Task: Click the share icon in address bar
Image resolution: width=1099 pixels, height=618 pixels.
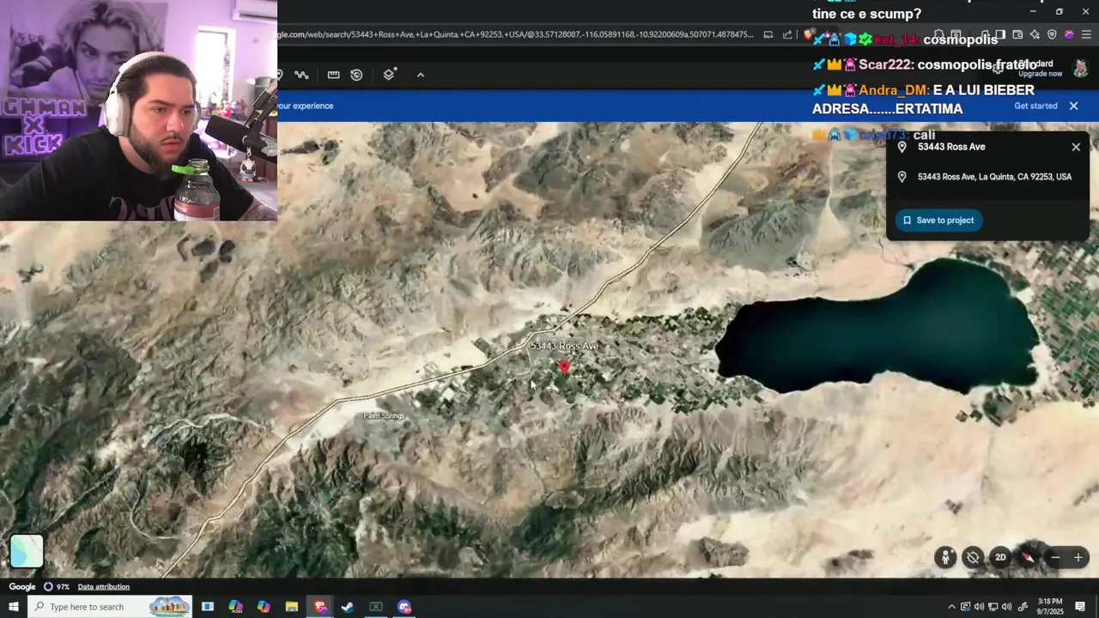Action: [787, 34]
